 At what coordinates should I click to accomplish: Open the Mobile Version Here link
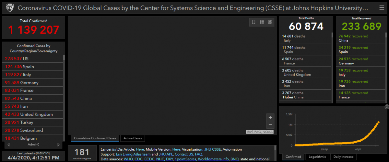coord(176,149)
